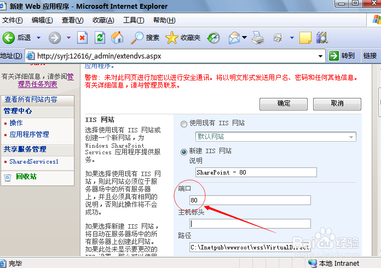Select 新建 IIS 网站 radio button
Viewport: 381px width, 268px height.
(184, 152)
